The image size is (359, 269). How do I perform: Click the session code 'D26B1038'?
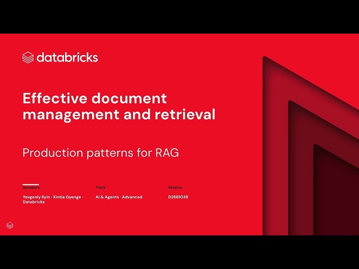(178, 197)
